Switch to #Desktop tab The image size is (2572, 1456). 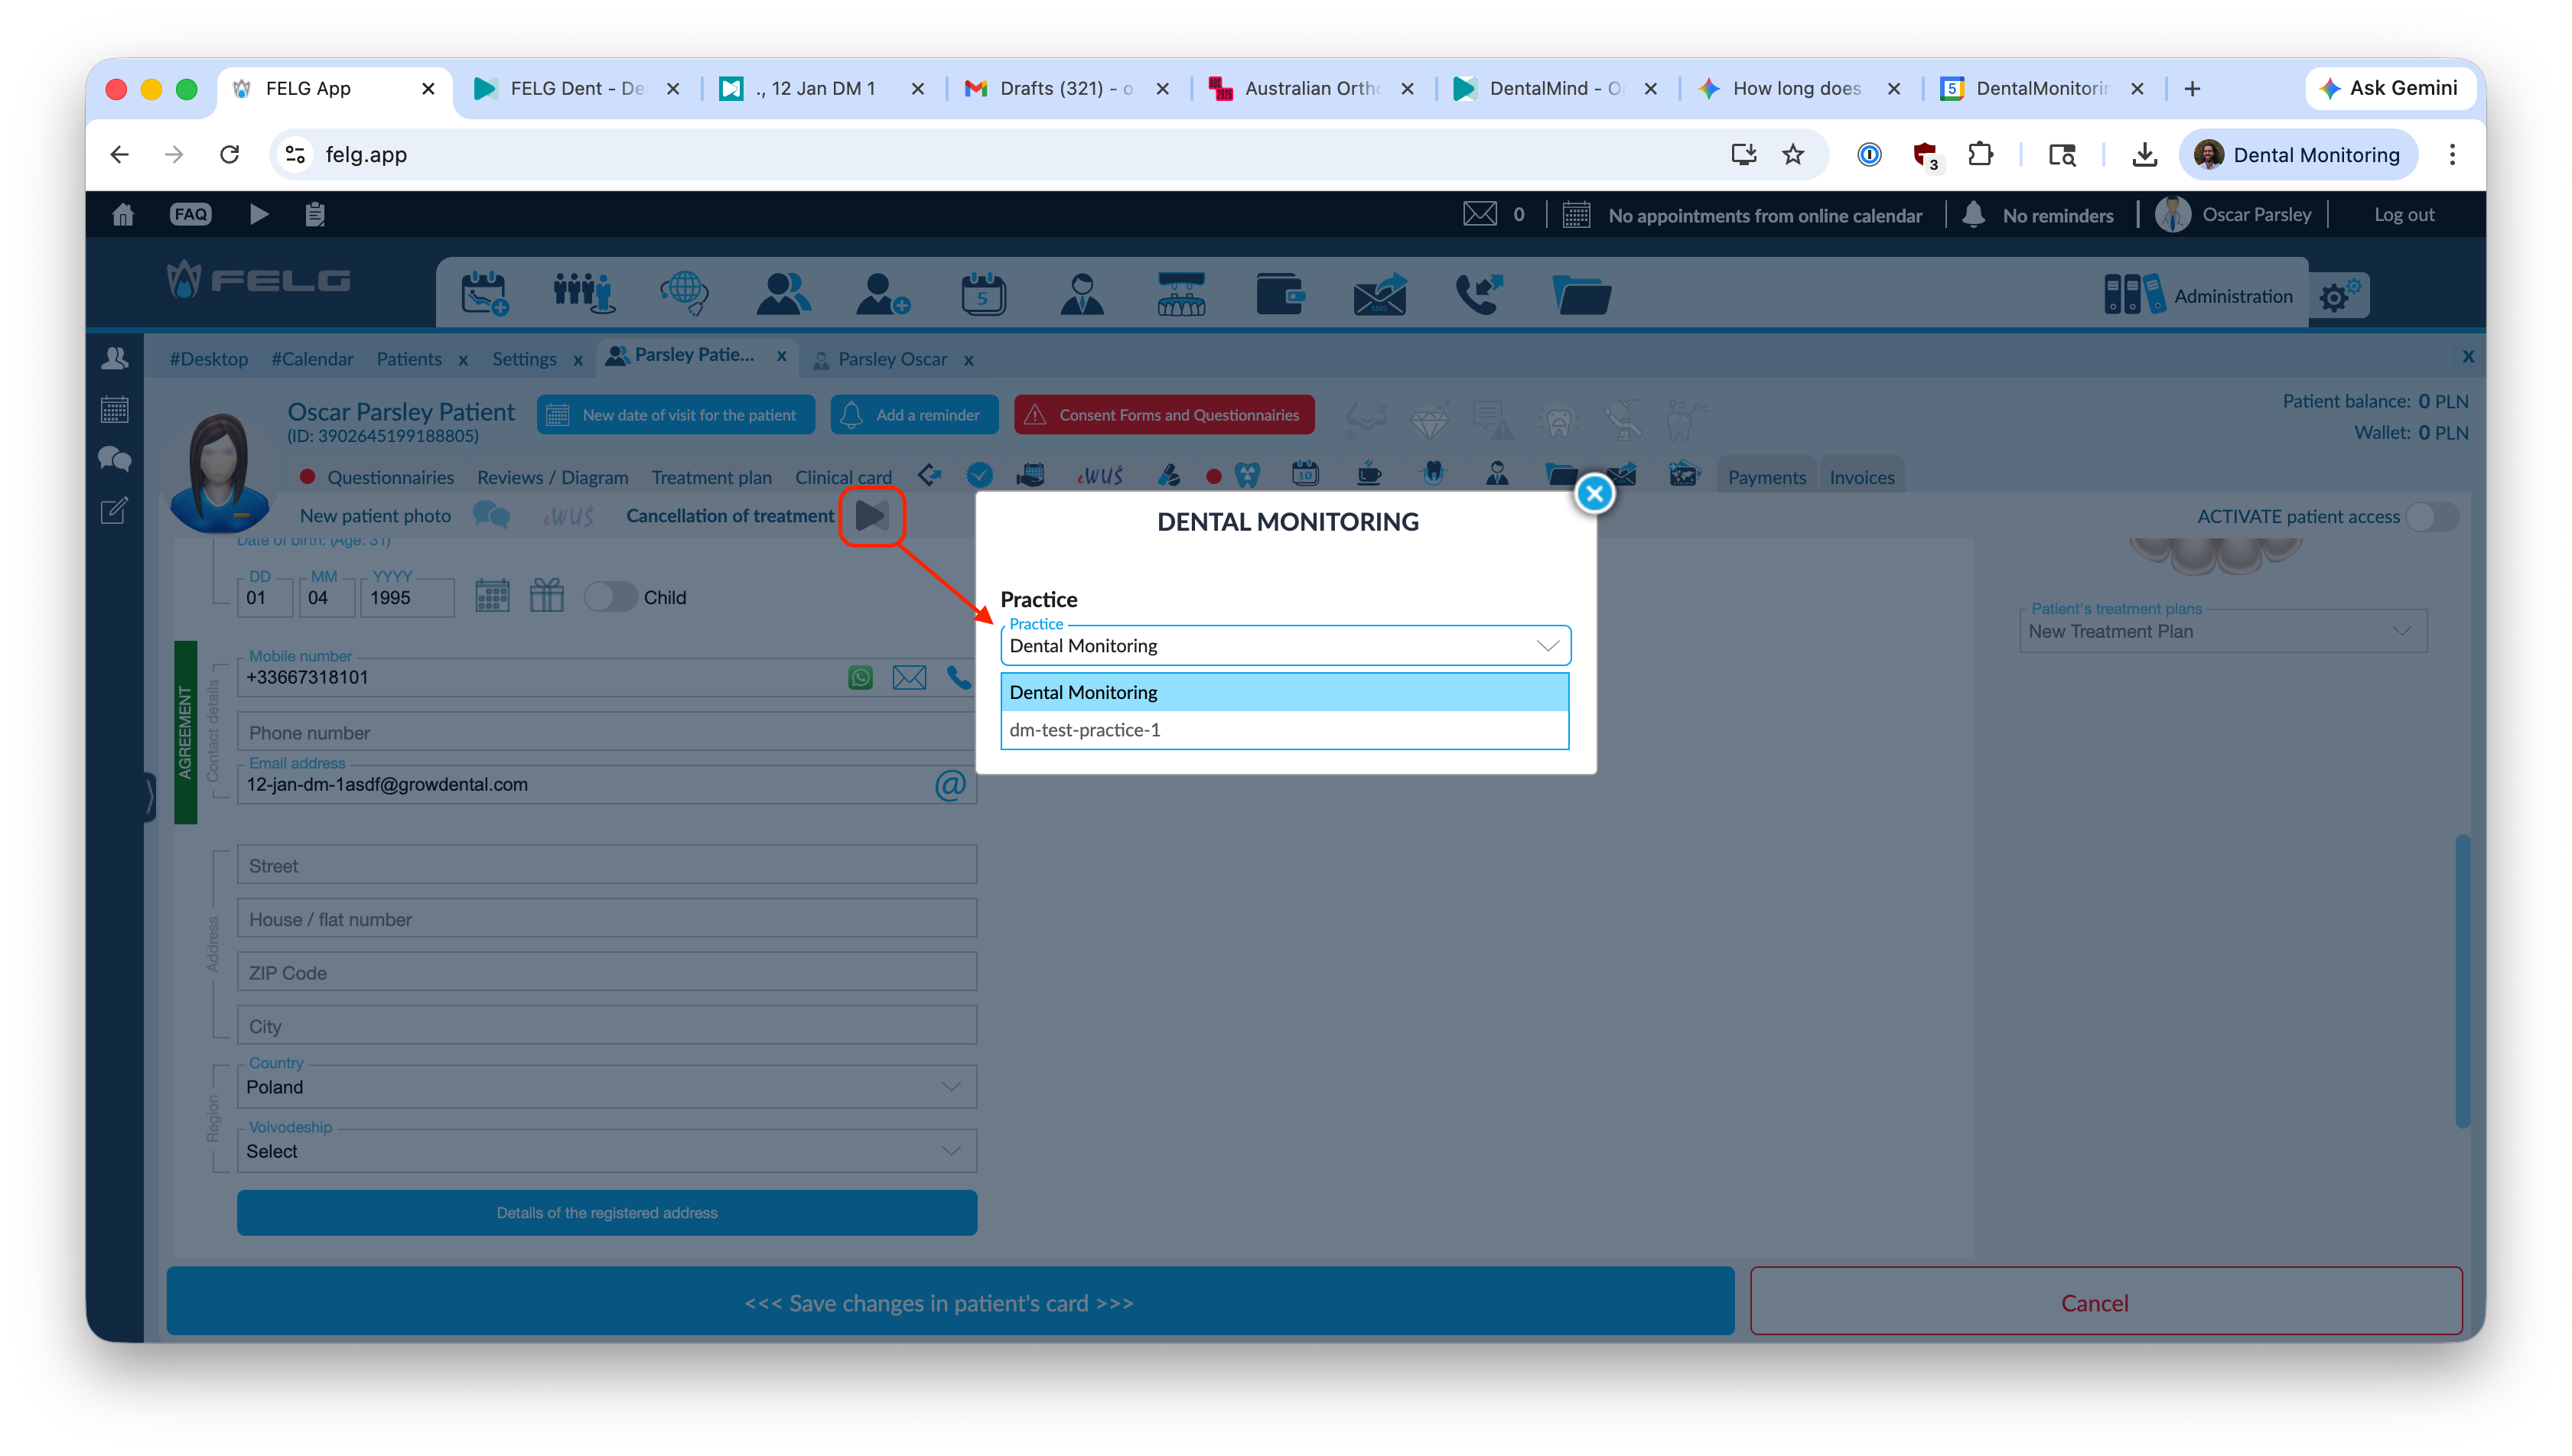(209, 359)
